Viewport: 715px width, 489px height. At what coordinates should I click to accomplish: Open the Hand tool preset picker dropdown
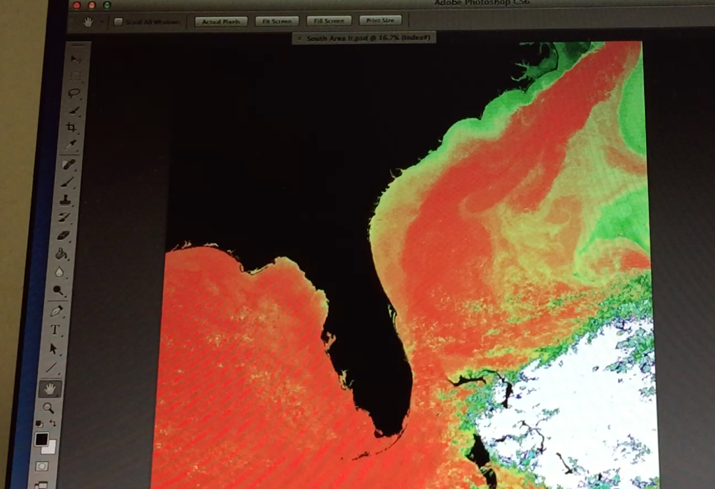pyautogui.click(x=102, y=22)
